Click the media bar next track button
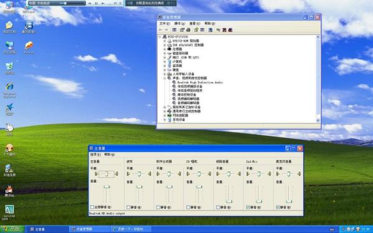373x233 pixels. pyautogui.click(x=103, y=3)
